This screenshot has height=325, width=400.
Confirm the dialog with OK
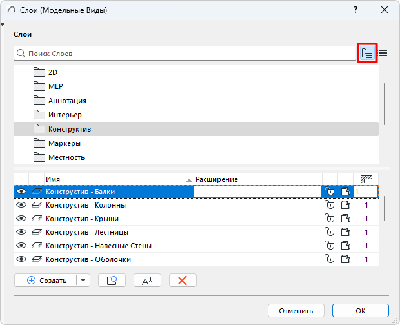(x=360, y=310)
